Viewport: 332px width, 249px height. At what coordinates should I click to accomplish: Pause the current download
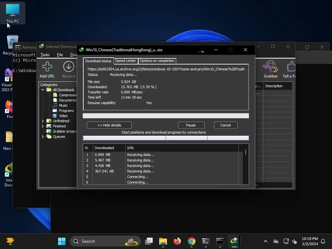tap(191, 125)
